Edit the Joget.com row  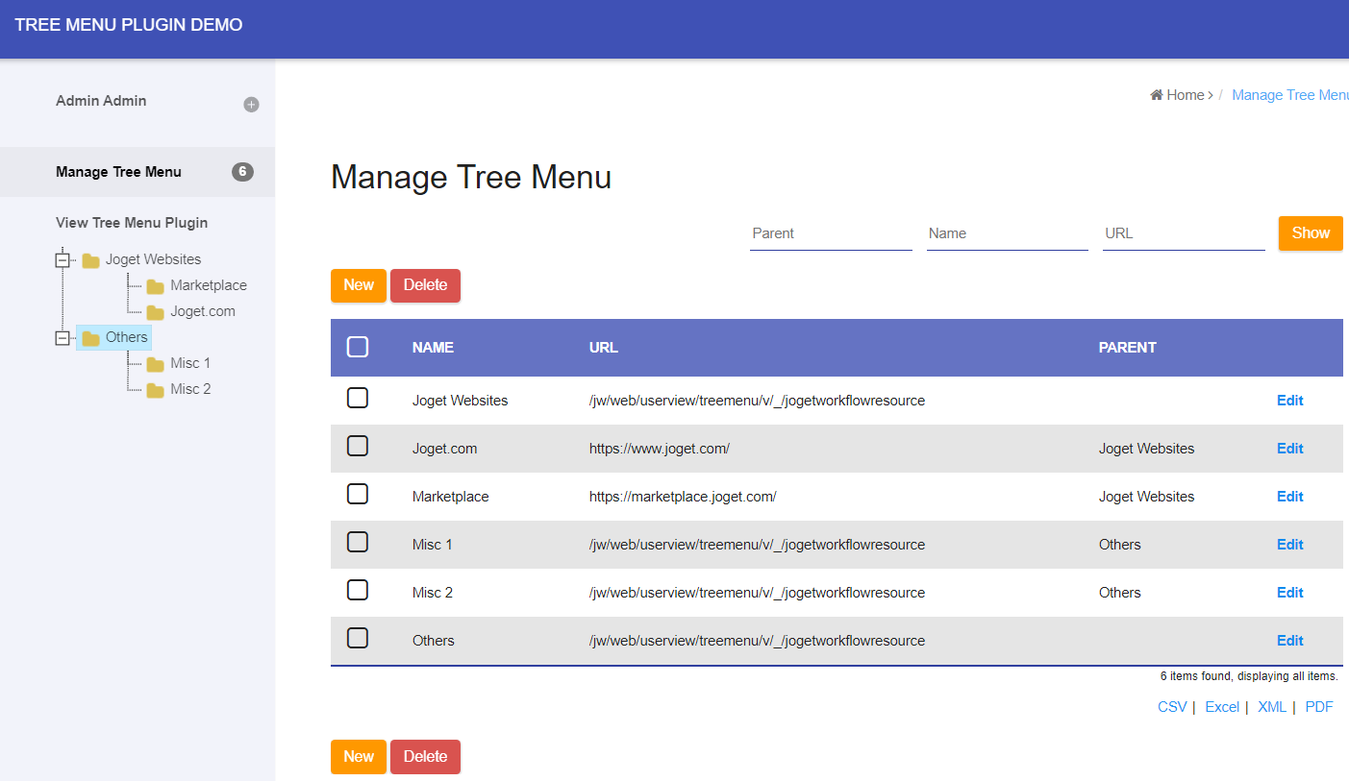point(1289,449)
